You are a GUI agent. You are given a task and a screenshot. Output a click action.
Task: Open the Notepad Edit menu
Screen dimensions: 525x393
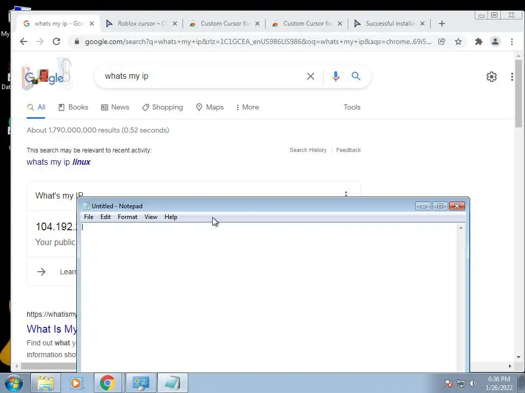point(106,217)
